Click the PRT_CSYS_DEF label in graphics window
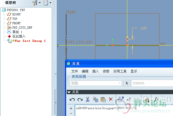173x116 pixels. tap(80, 42)
